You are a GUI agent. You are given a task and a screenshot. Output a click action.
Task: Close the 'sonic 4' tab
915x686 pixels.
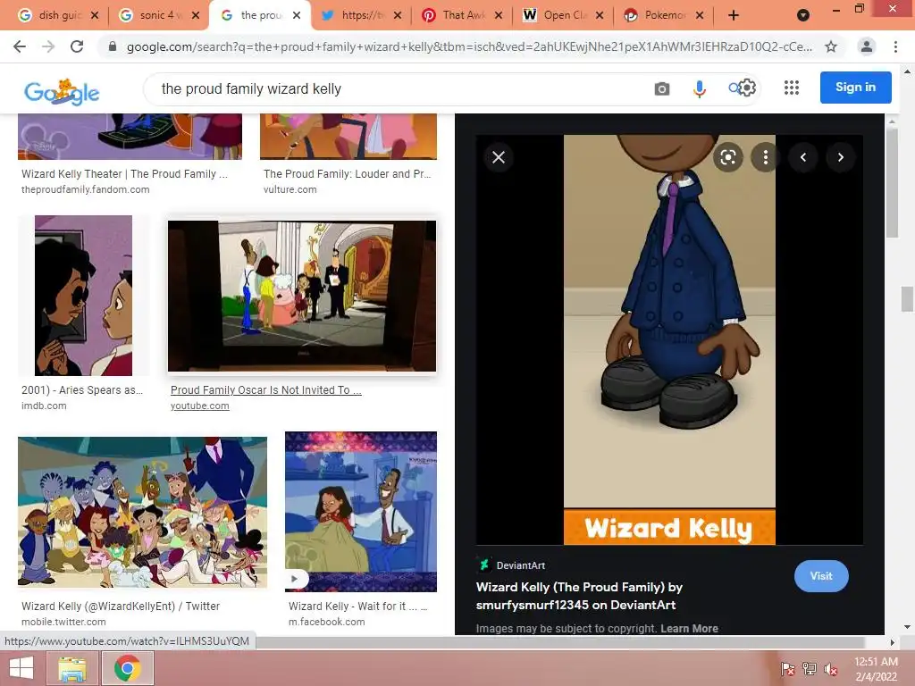tap(196, 15)
